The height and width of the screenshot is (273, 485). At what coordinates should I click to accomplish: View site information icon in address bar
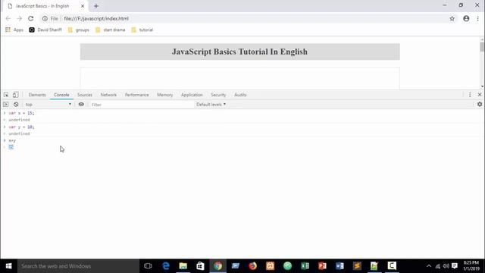(x=45, y=18)
